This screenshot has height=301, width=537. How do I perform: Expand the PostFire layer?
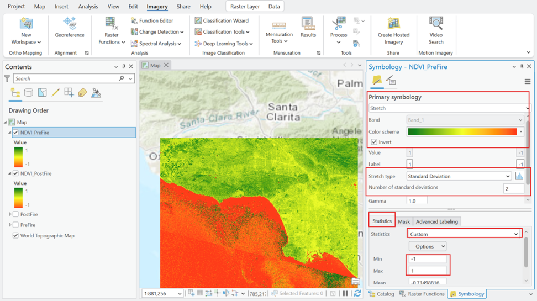[x=10, y=214]
